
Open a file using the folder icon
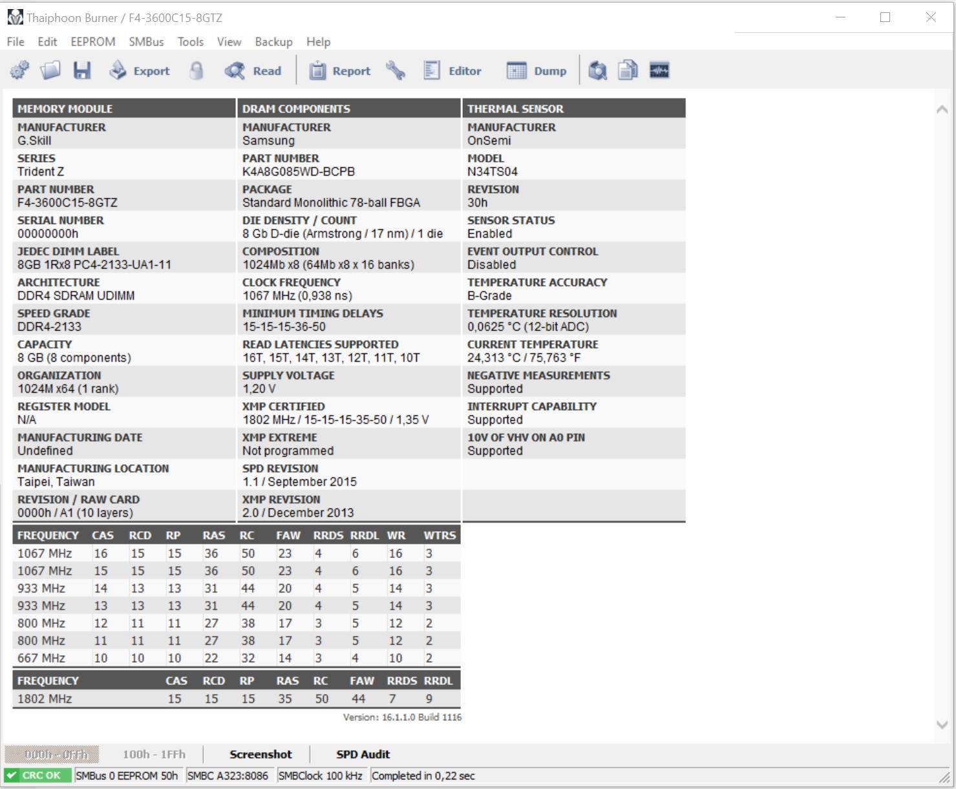click(x=50, y=70)
